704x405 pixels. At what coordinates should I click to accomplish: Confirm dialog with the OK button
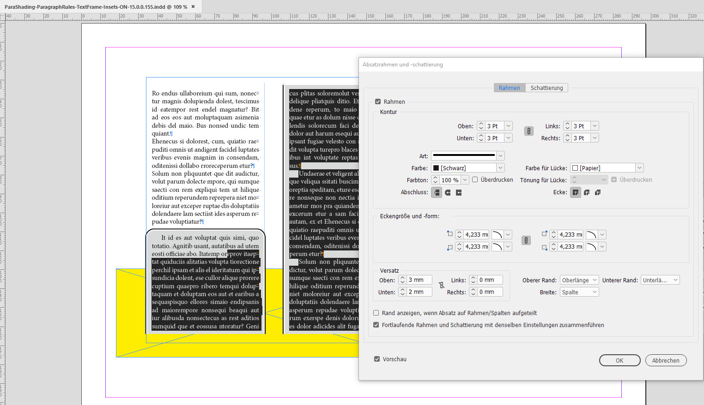click(x=619, y=360)
